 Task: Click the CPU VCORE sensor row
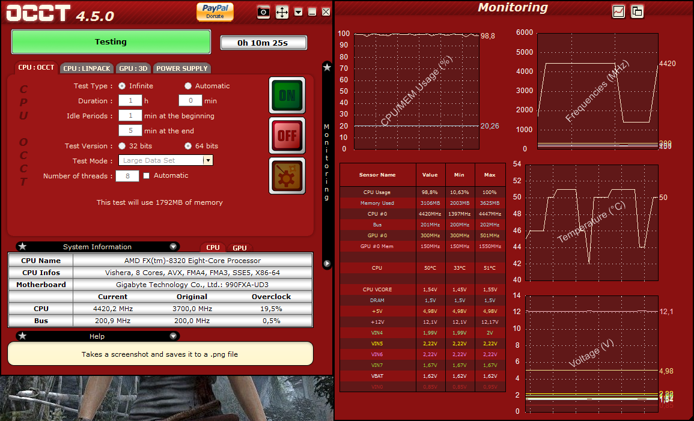click(x=422, y=289)
